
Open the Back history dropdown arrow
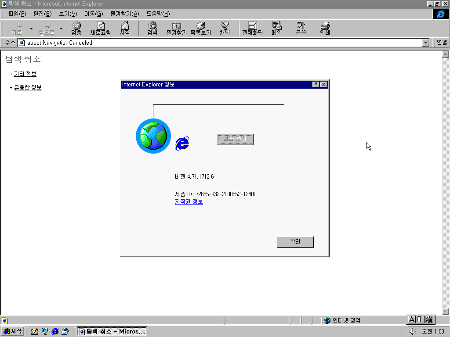(31, 29)
